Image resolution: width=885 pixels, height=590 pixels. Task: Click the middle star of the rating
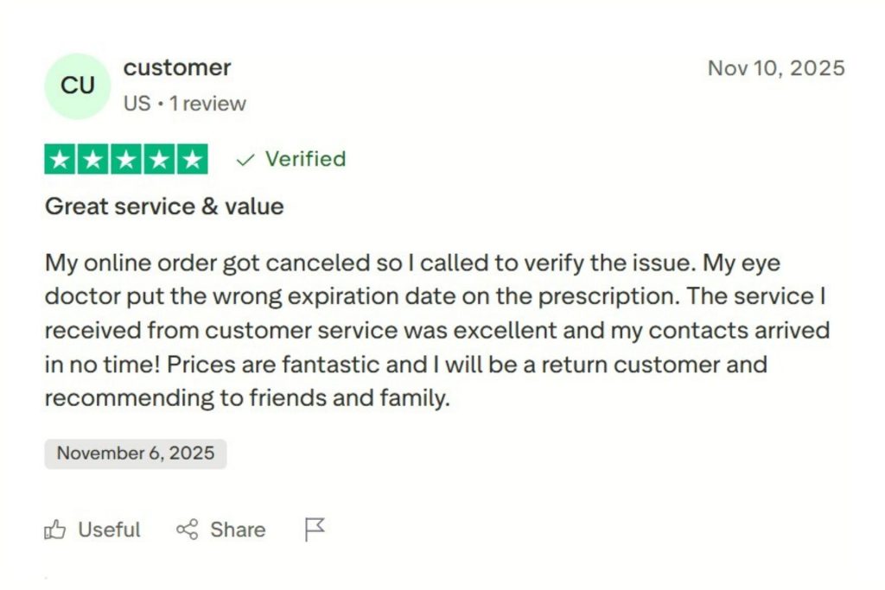125,159
